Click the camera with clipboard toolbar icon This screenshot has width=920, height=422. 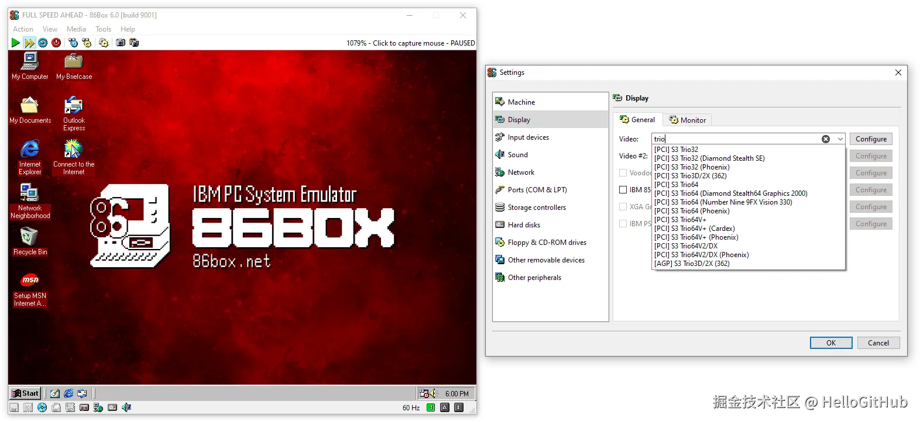(x=134, y=43)
